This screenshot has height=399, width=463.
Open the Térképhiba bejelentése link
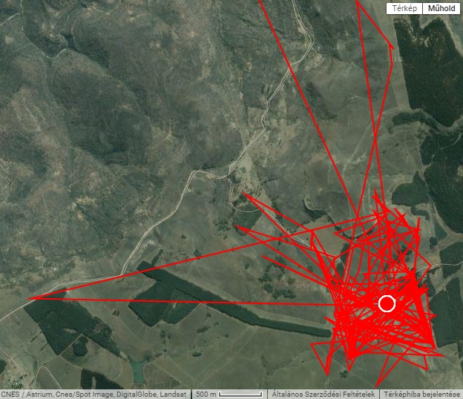click(421, 394)
